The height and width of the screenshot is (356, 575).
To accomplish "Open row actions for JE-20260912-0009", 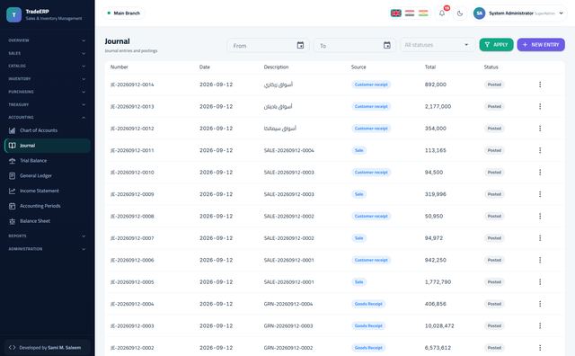I will point(540,194).
